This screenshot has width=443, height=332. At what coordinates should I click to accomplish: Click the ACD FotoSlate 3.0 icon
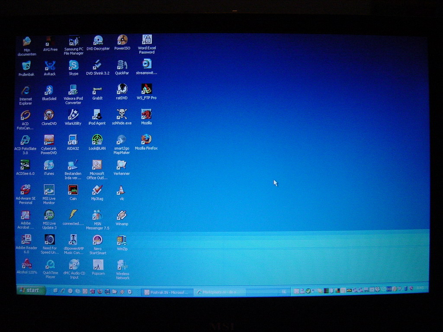25,145
